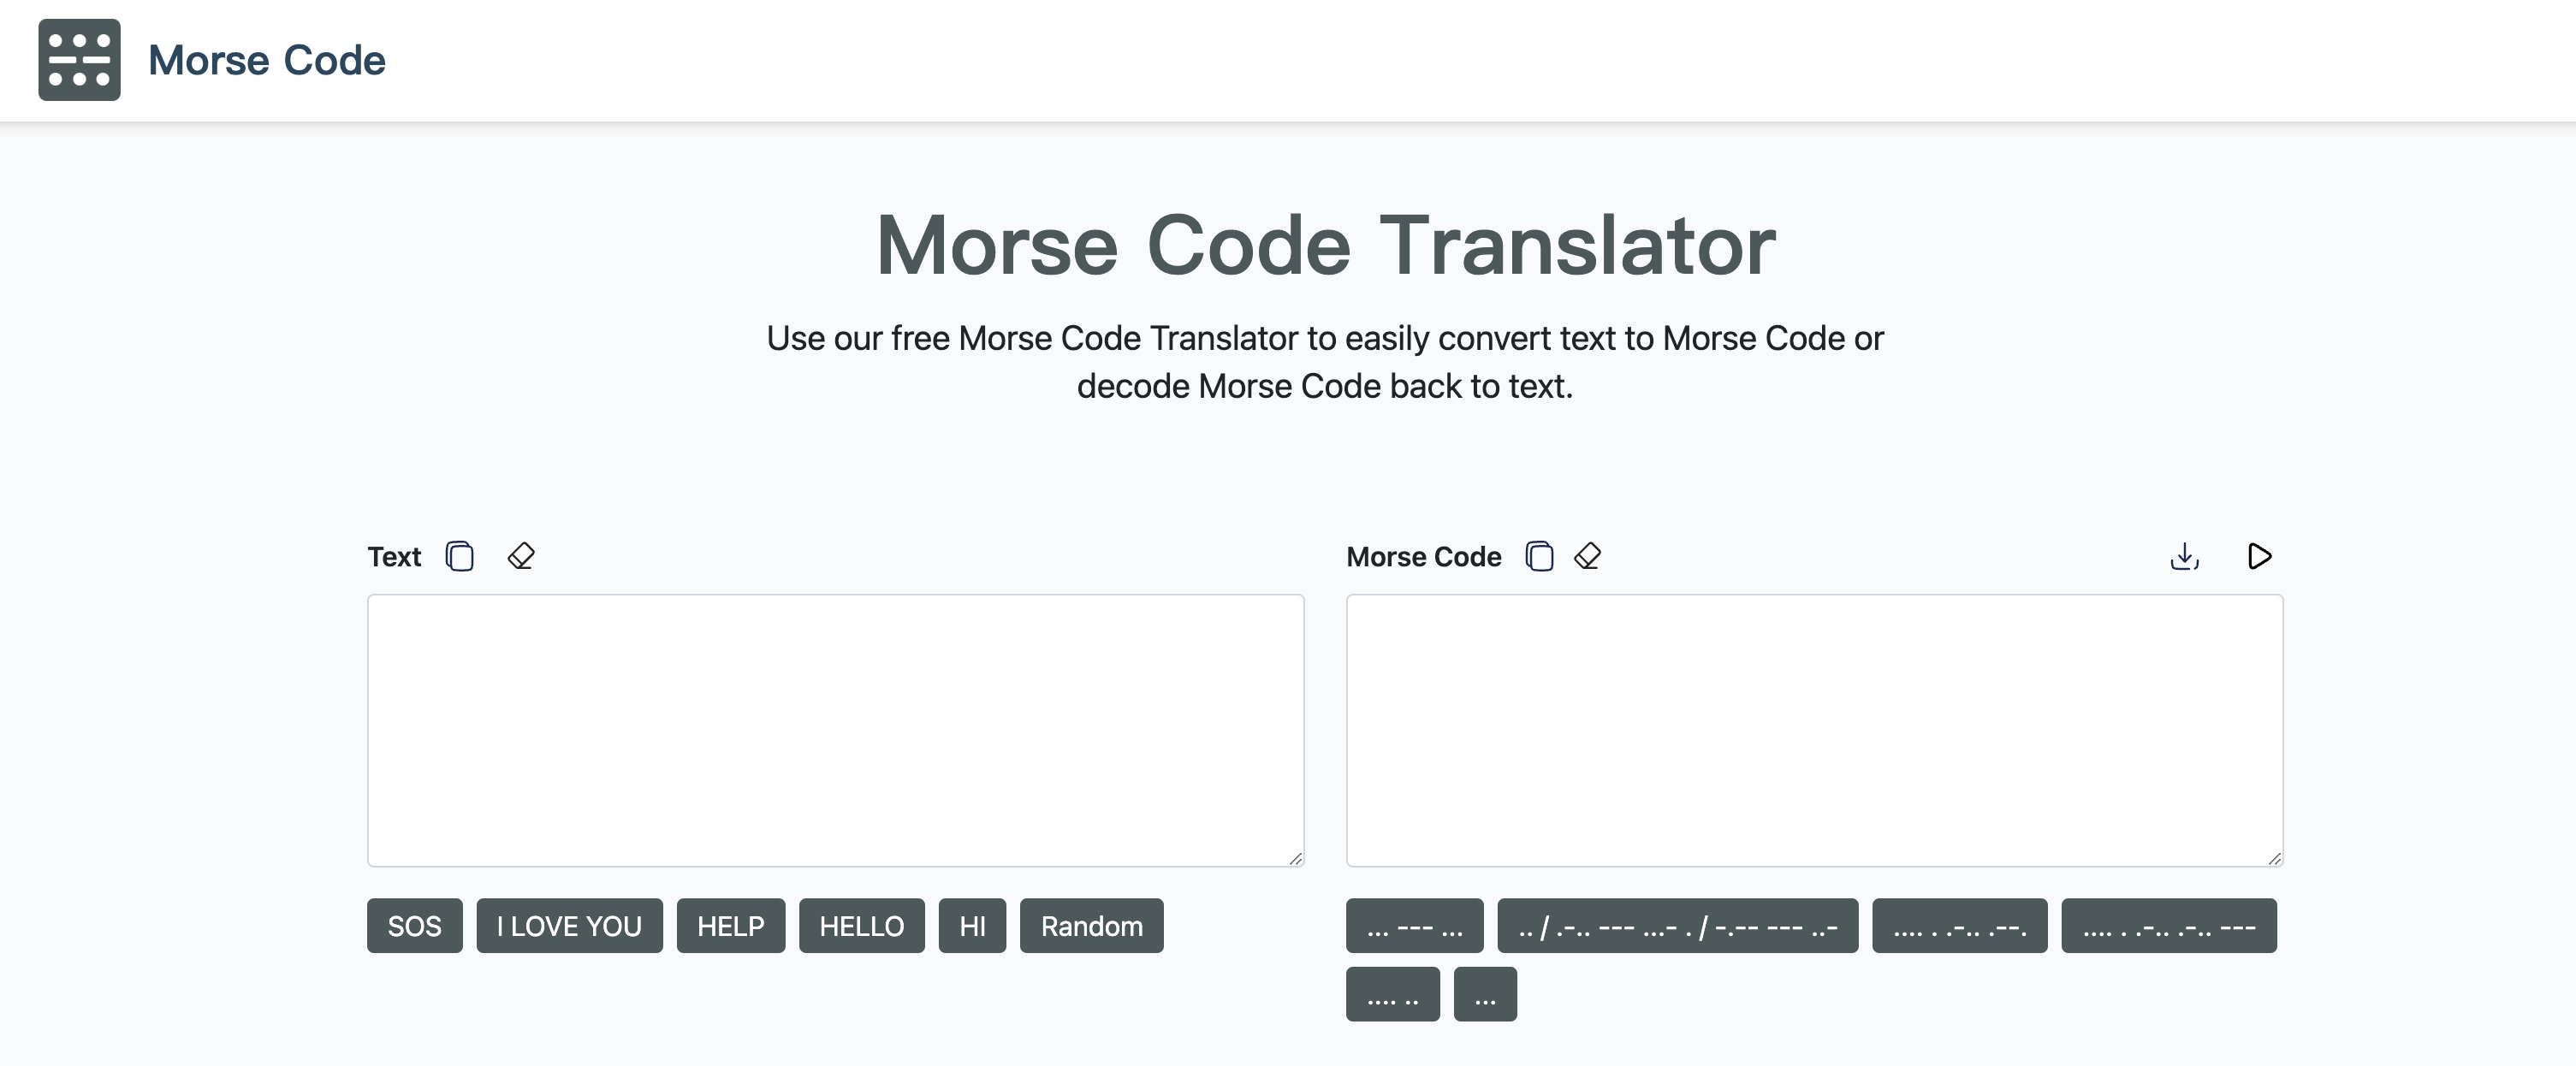Insert the '... --- ...' morse preset

click(1414, 926)
